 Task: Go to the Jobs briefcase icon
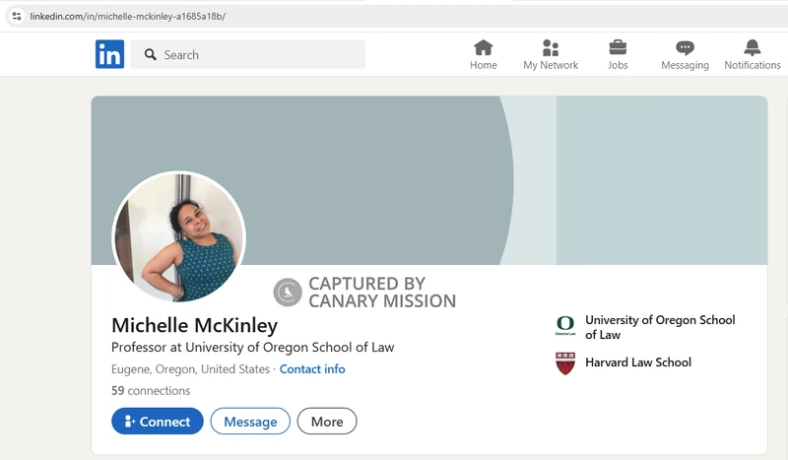[x=618, y=55]
